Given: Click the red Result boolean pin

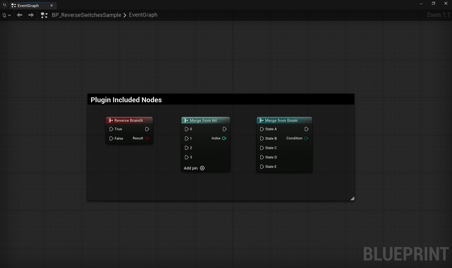Looking at the screenshot, I should (x=147, y=138).
